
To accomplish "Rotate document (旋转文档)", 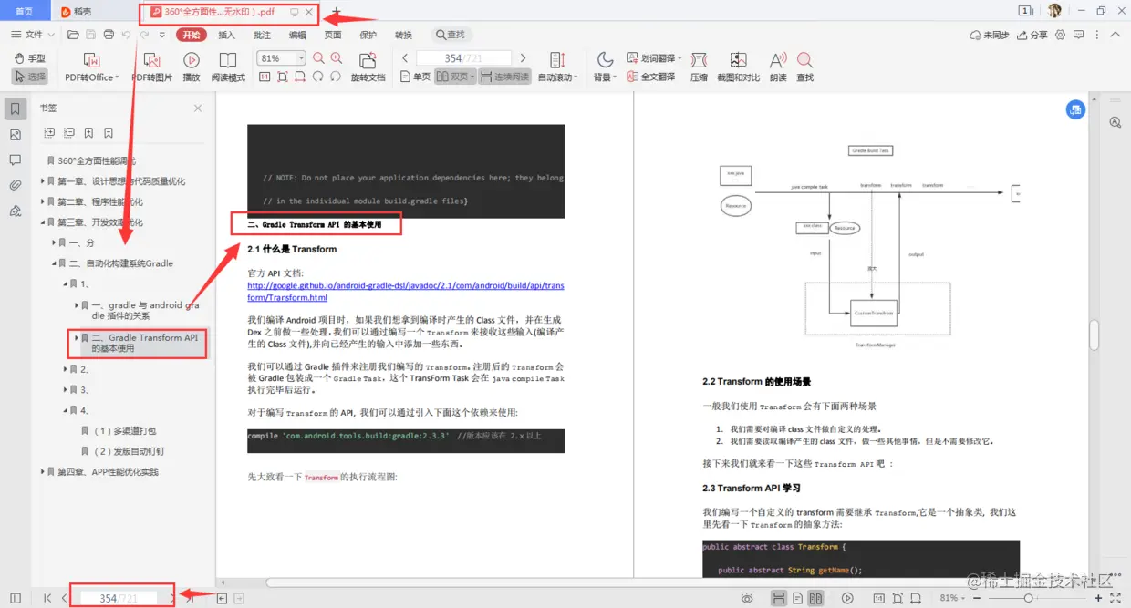I will tap(368, 67).
